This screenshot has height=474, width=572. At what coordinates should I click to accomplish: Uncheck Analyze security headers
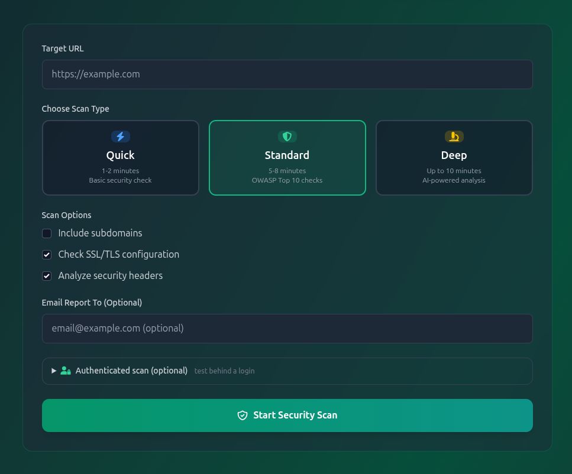click(x=47, y=275)
